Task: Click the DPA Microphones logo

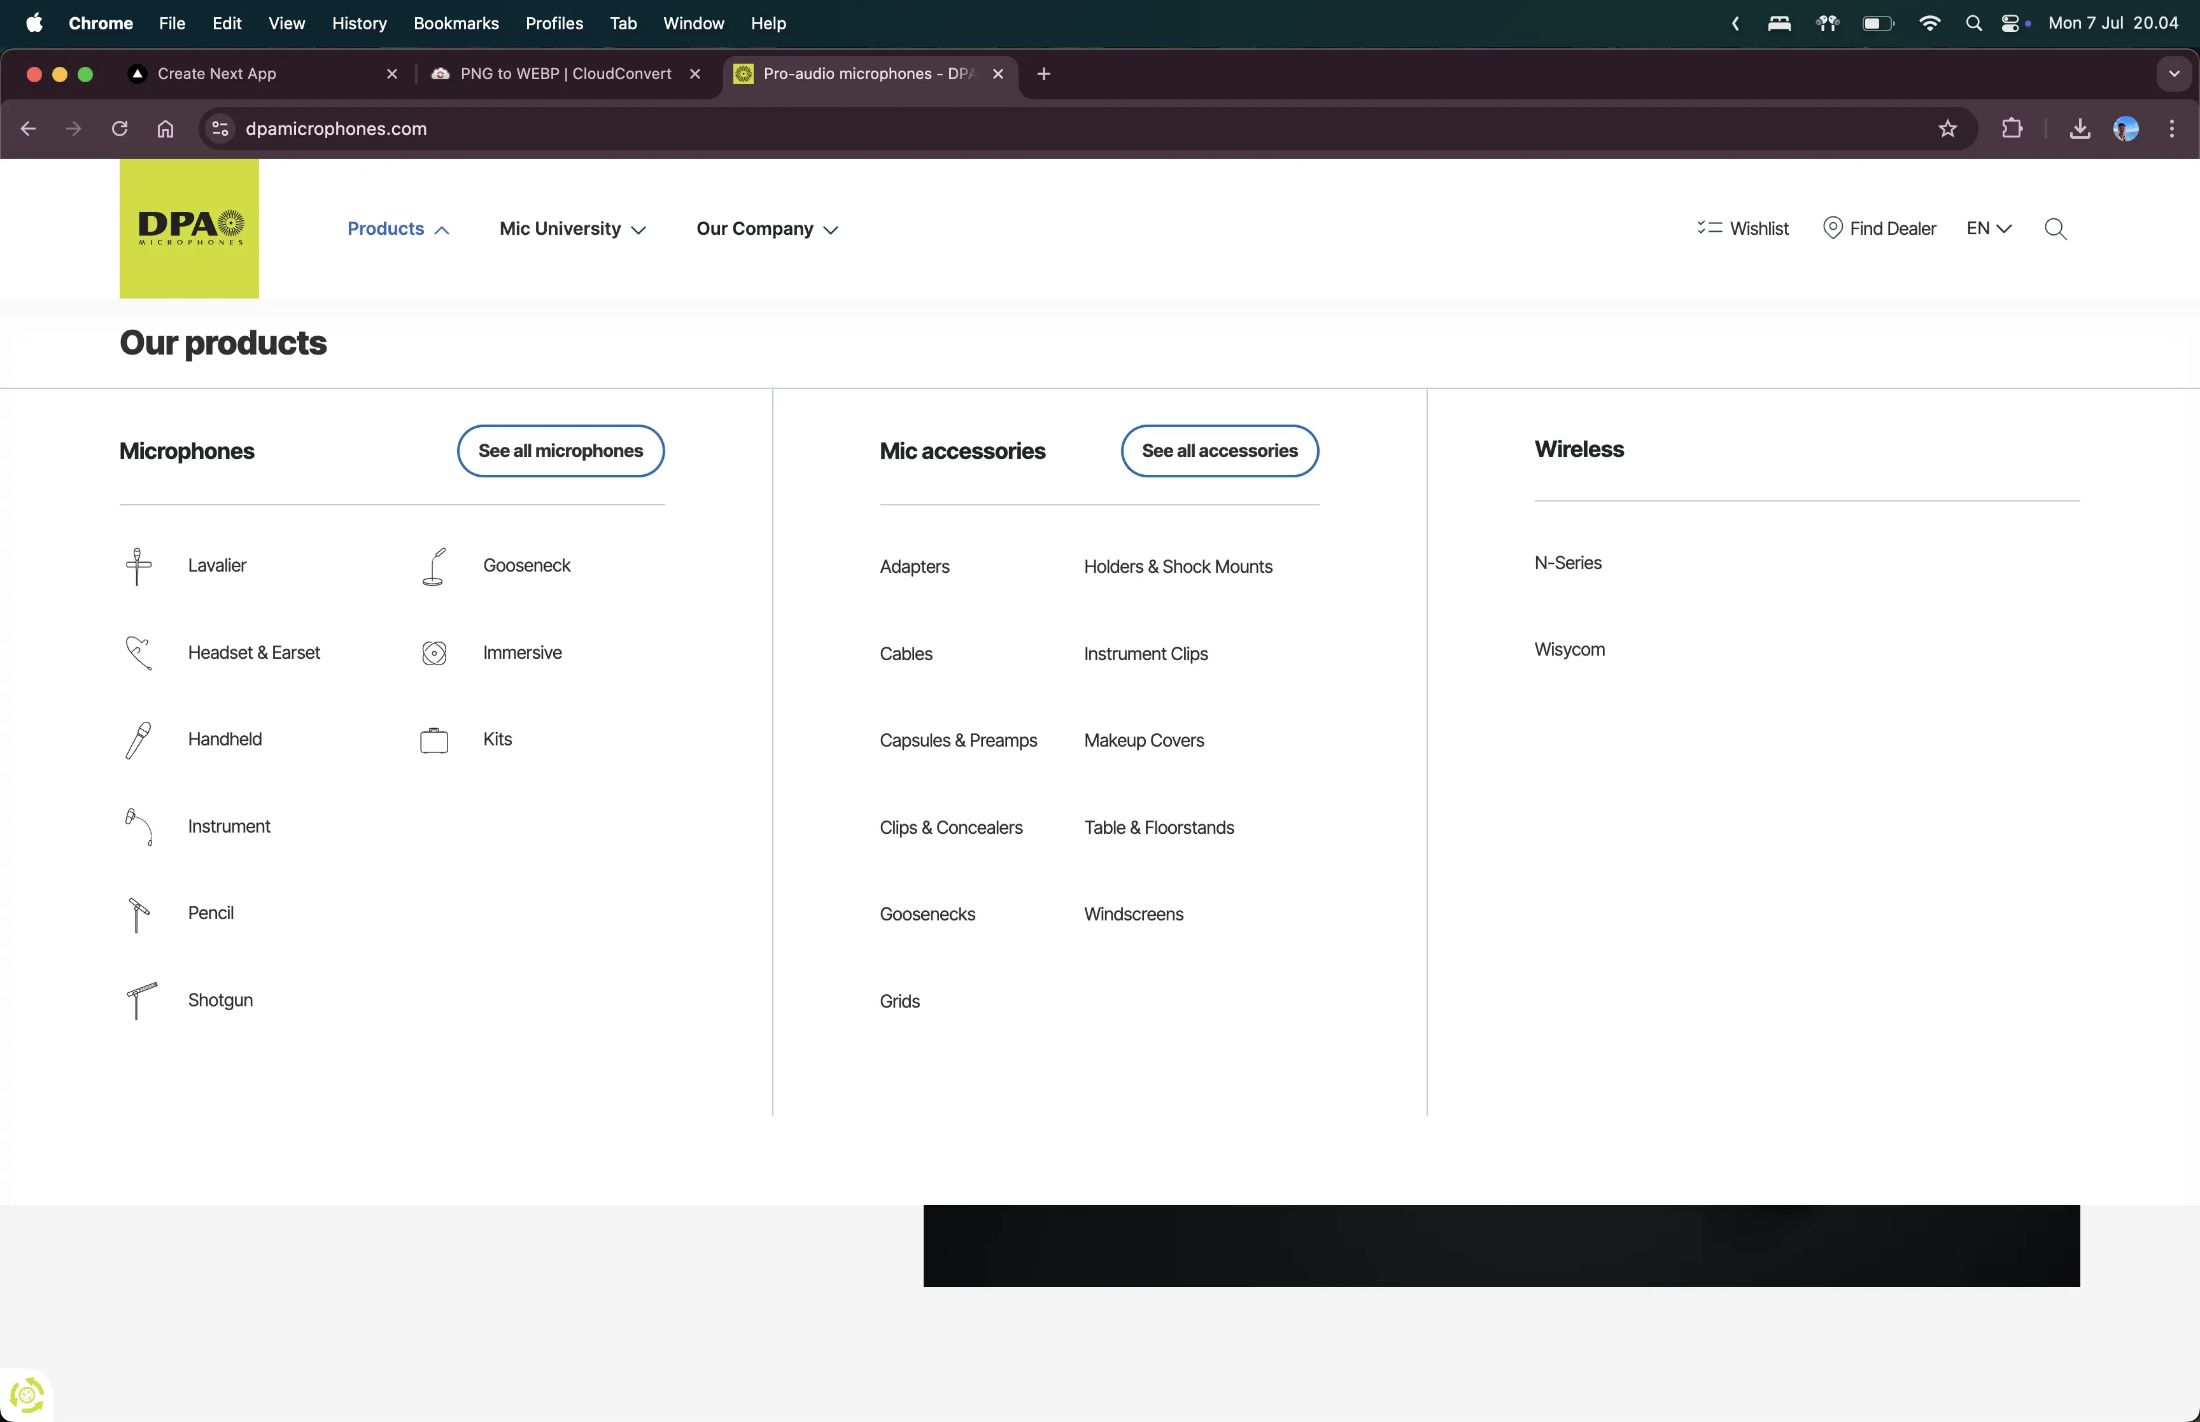Action: pos(189,228)
